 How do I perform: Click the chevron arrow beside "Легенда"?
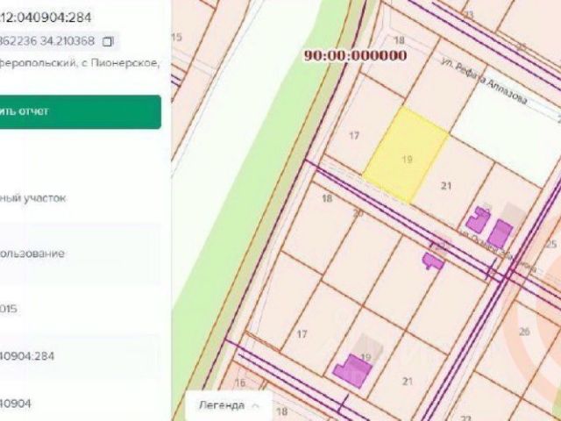point(255,405)
